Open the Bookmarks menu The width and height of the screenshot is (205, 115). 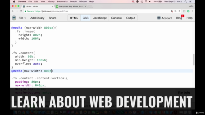pos(62,2)
